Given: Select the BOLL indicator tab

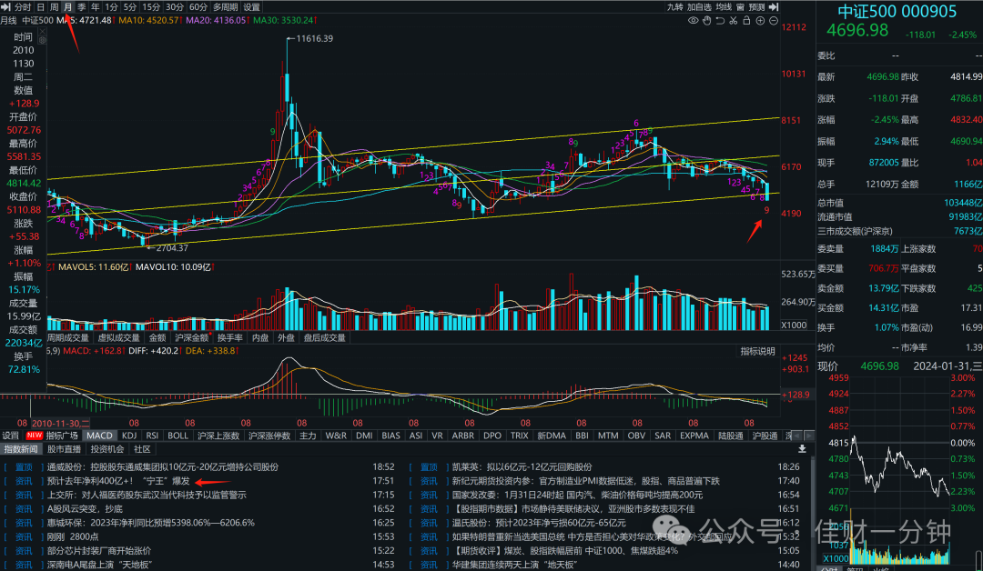Looking at the screenshot, I should tap(178, 436).
